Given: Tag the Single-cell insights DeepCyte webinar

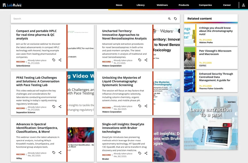Looking at the screenshot, I should tap(140, 153).
